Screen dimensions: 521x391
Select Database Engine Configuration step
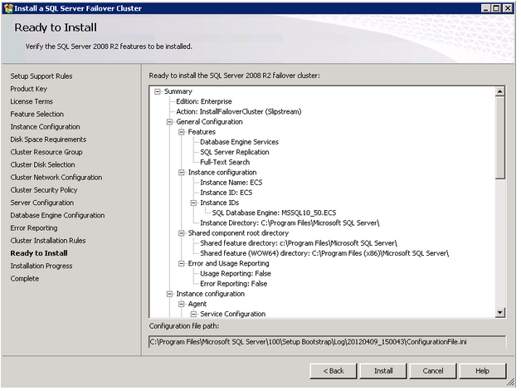click(57, 215)
